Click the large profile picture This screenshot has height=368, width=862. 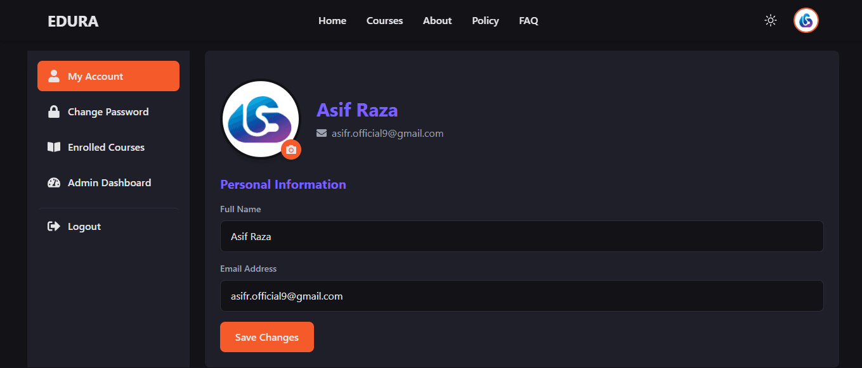point(261,119)
